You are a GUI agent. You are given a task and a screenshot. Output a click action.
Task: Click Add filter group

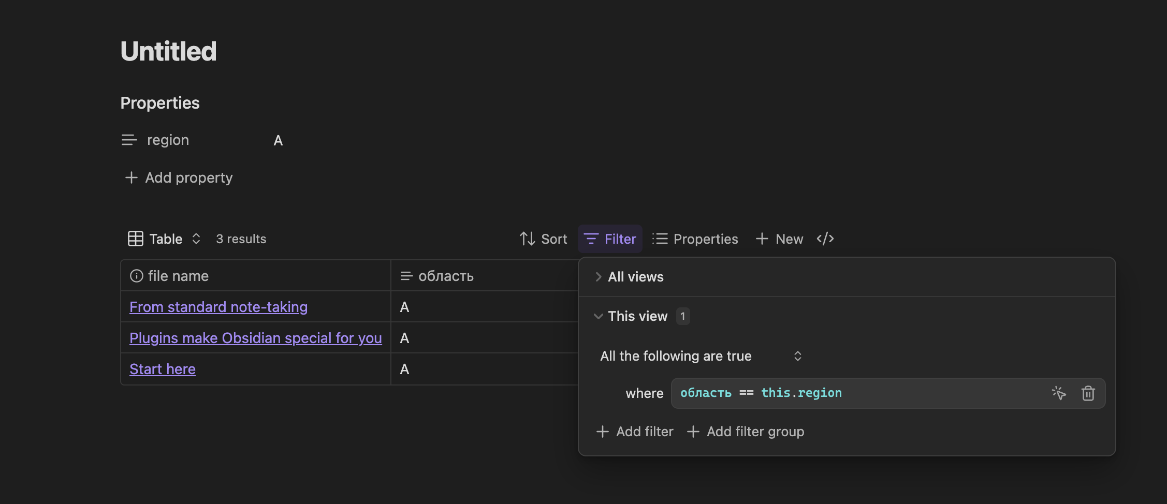[746, 432]
